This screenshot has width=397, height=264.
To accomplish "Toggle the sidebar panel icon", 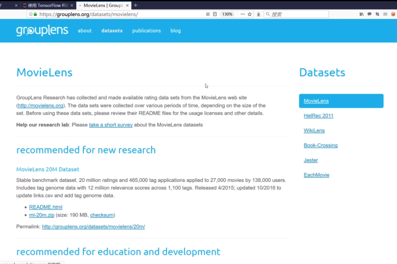I will (385, 14).
